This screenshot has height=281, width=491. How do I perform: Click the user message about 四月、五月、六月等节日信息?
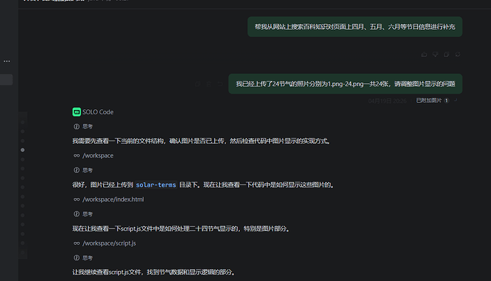tap(355, 27)
